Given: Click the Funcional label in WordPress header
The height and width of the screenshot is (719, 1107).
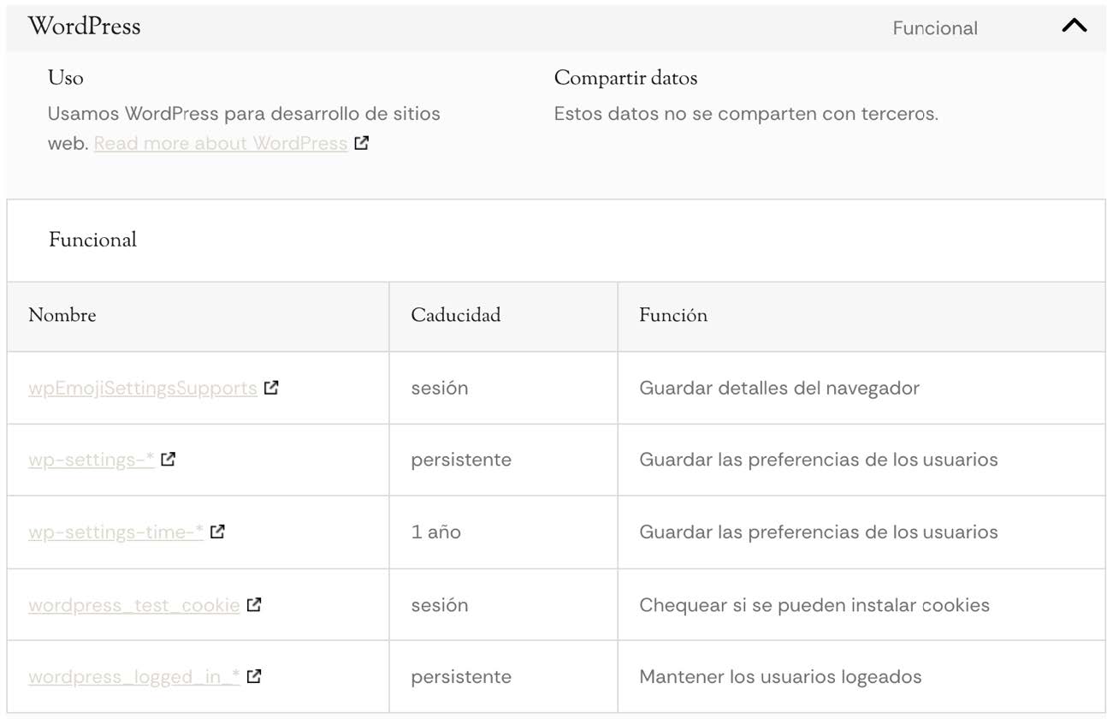Looking at the screenshot, I should point(934,28).
